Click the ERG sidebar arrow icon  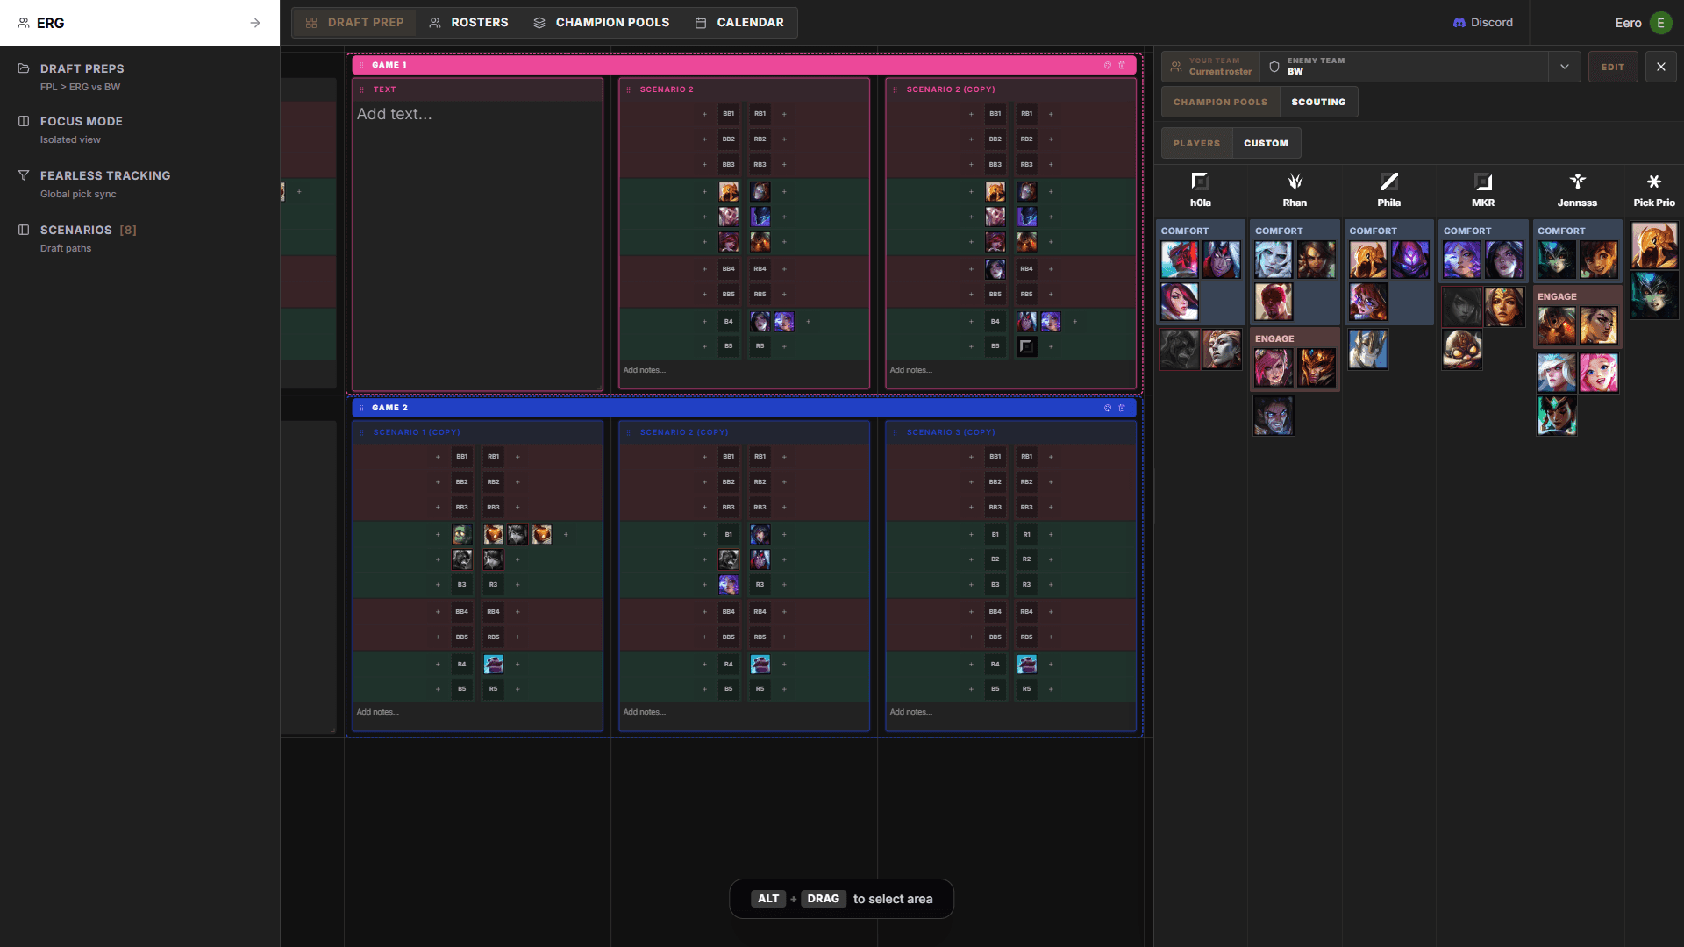point(255,23)
